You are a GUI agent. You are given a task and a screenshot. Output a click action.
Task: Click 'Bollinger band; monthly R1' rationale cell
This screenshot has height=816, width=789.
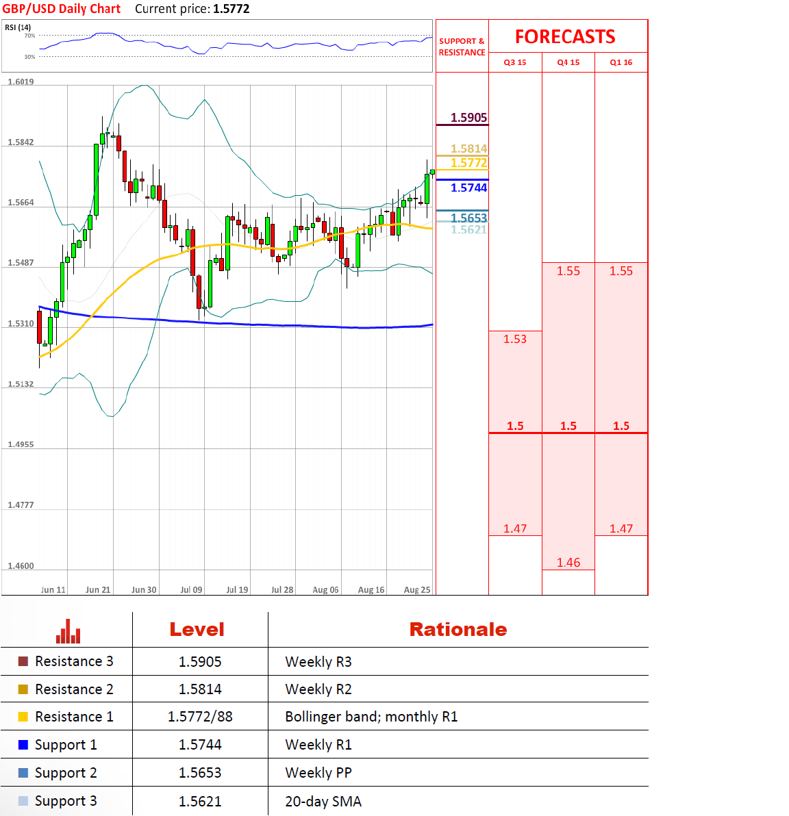(x=371, y=717)
